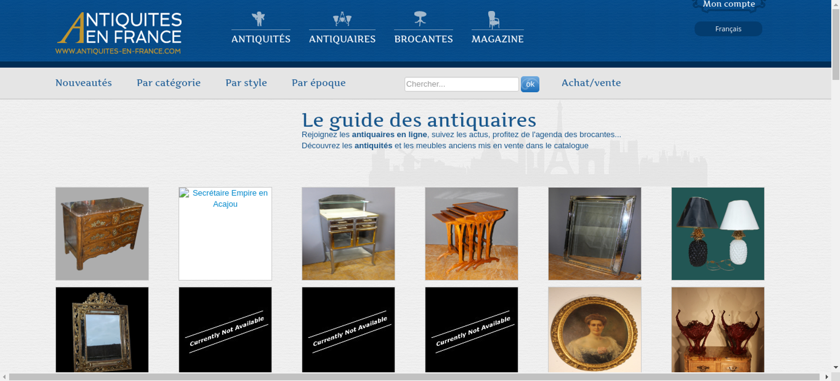840x381 pixels.
Task: Click the pedestal table icon above Brocantes
Action: coord(420,18)
